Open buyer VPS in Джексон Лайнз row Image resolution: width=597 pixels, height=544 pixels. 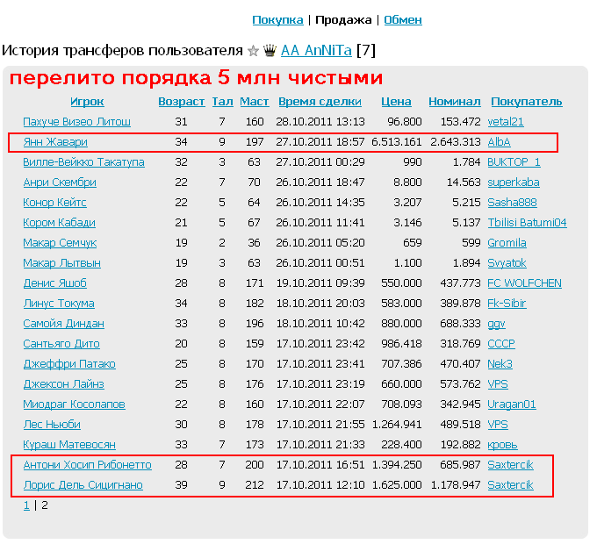coord(498,383)
